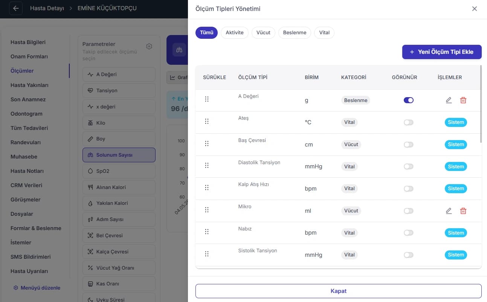The width and height of the screenshot is (487, 302).
Task: Go back with the arrow button
Action: point(16,8)
